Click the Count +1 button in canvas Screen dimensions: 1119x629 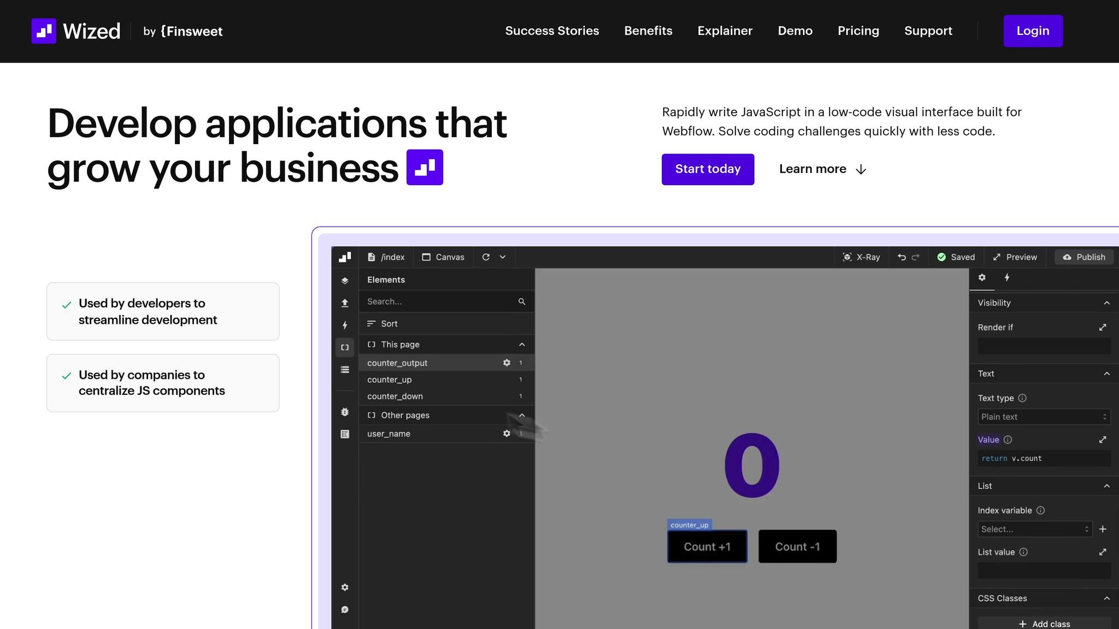point(707,547)
